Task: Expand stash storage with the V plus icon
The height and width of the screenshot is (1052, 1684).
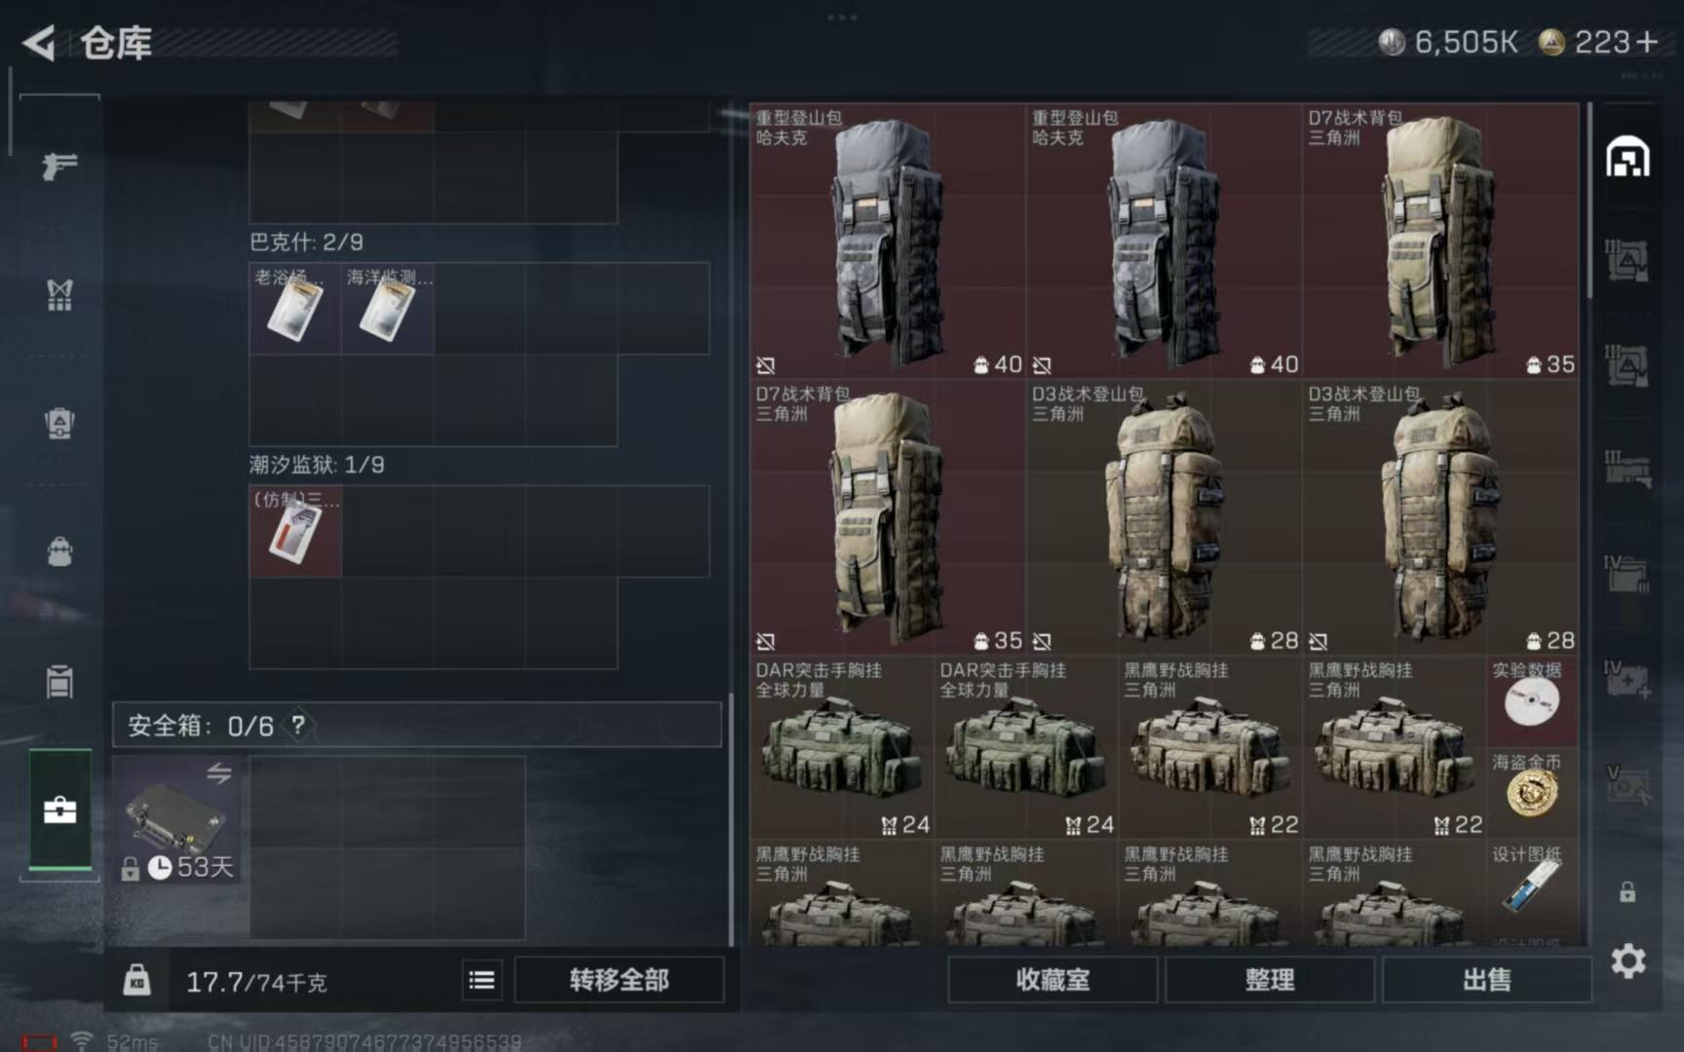Action: (1627, 784)
